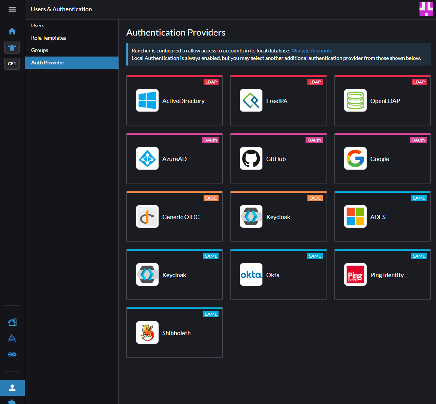The image size is (436, 404).
Task: Configure the ActiveDirectory provider
Action: pyautogui.click(x=174, y=100)
